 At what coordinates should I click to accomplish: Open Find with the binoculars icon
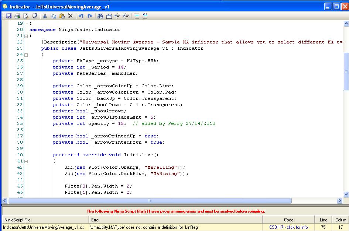coord(100,16)
